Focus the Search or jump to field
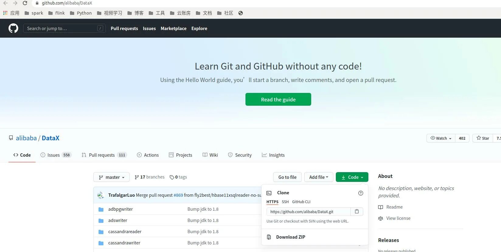The image size is (501, 252). tap(64, 28)
